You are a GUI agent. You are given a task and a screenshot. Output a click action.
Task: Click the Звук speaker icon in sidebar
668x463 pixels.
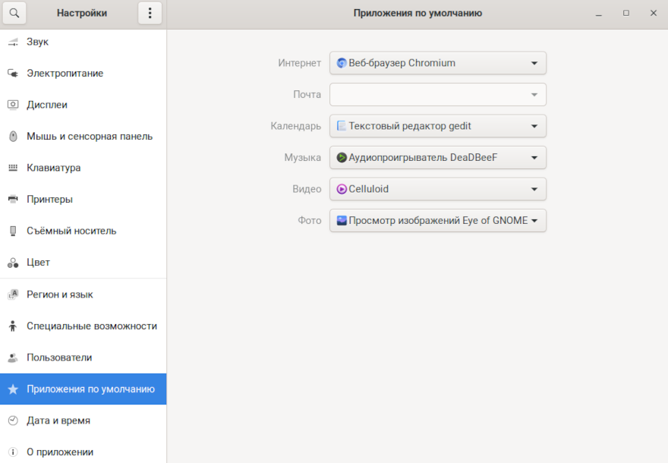click(13, 42)
